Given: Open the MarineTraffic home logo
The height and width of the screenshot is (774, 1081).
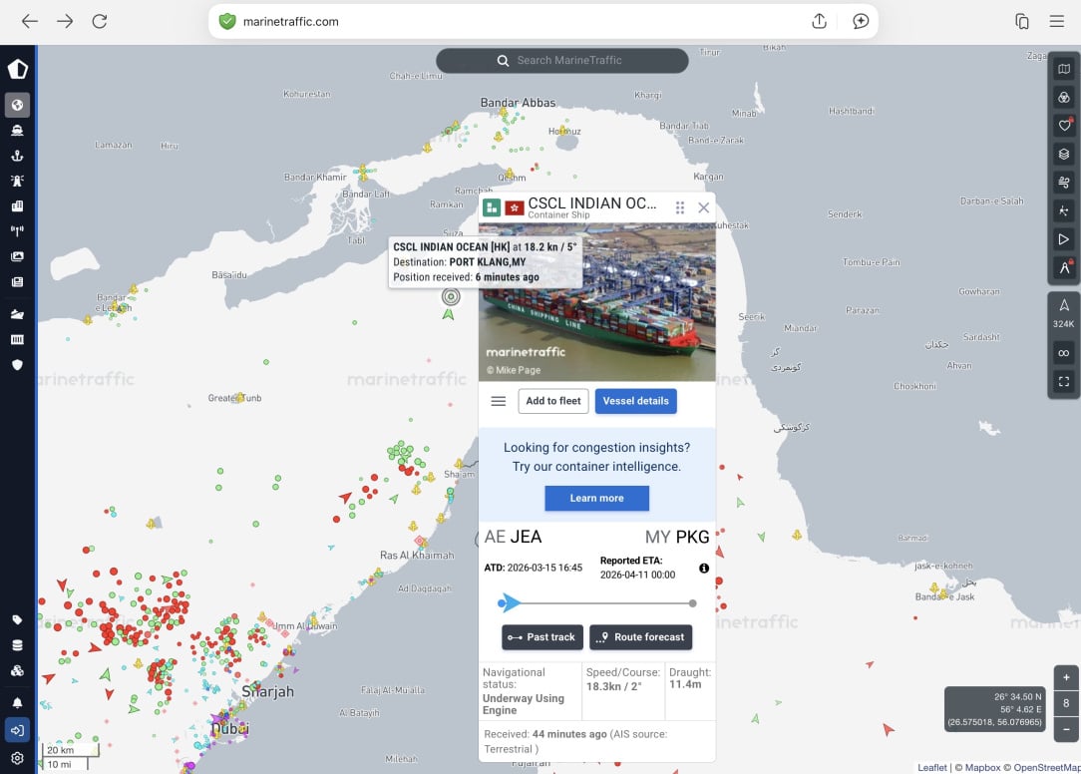Looking at the screenshot, I should pos(17,69).
